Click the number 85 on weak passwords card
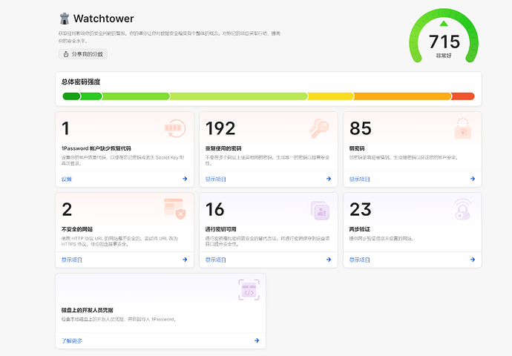512x356 pixels. pyautogui.click(x=361, y=128)
